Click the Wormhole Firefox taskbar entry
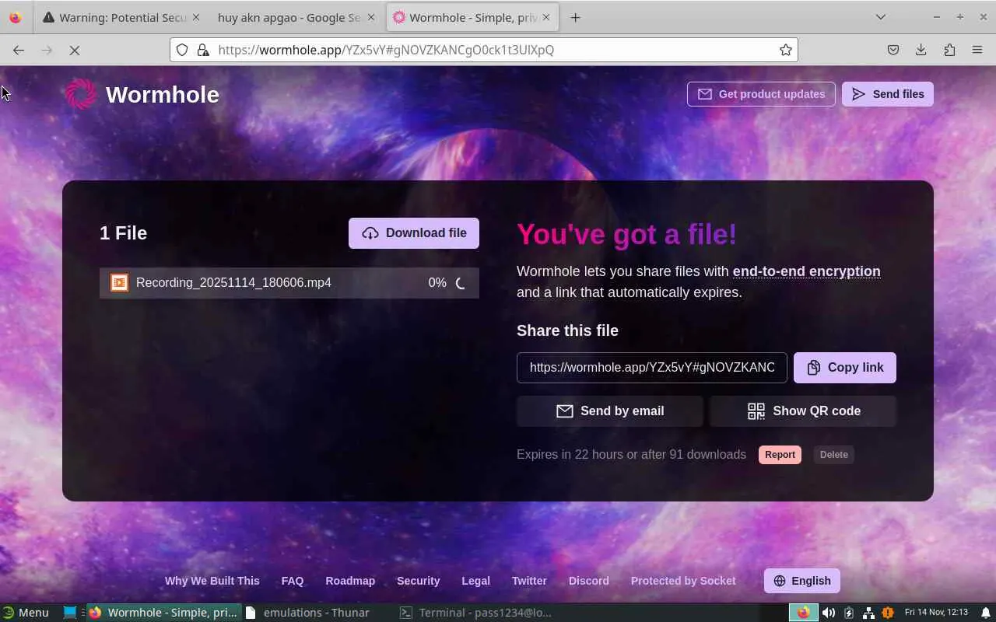Screen dimensions: 996x622 click(163, 613)
